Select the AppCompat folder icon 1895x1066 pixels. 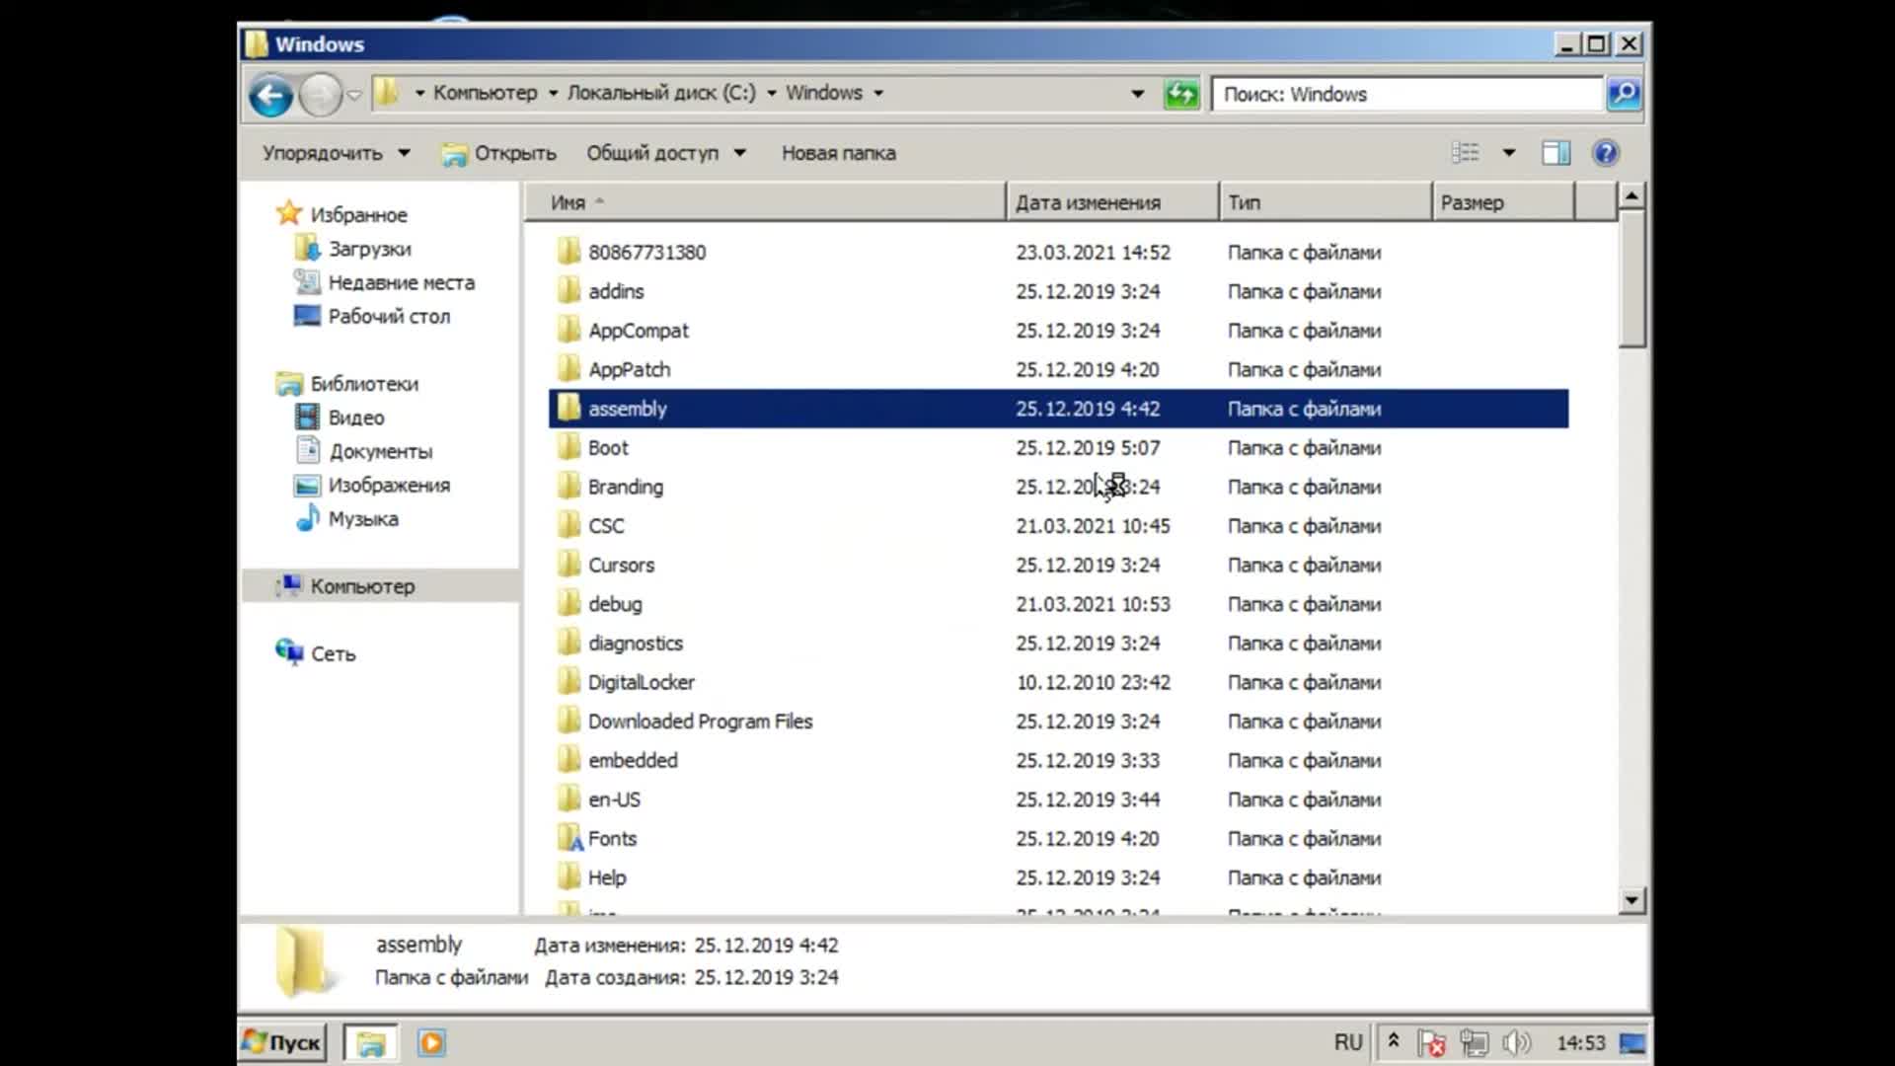point(568,330)
